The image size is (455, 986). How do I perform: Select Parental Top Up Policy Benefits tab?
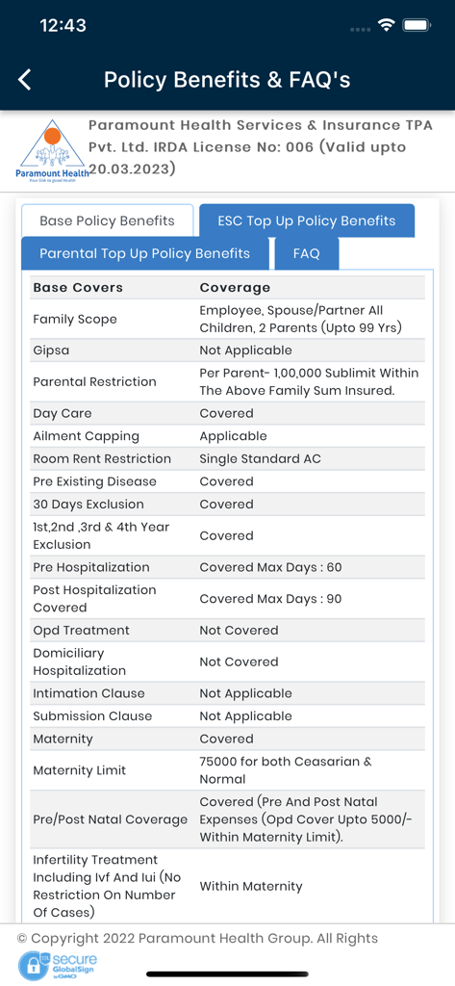coord(144,253)
